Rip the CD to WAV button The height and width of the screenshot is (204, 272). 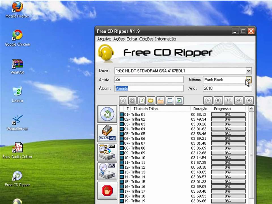(x=107, y=171)
